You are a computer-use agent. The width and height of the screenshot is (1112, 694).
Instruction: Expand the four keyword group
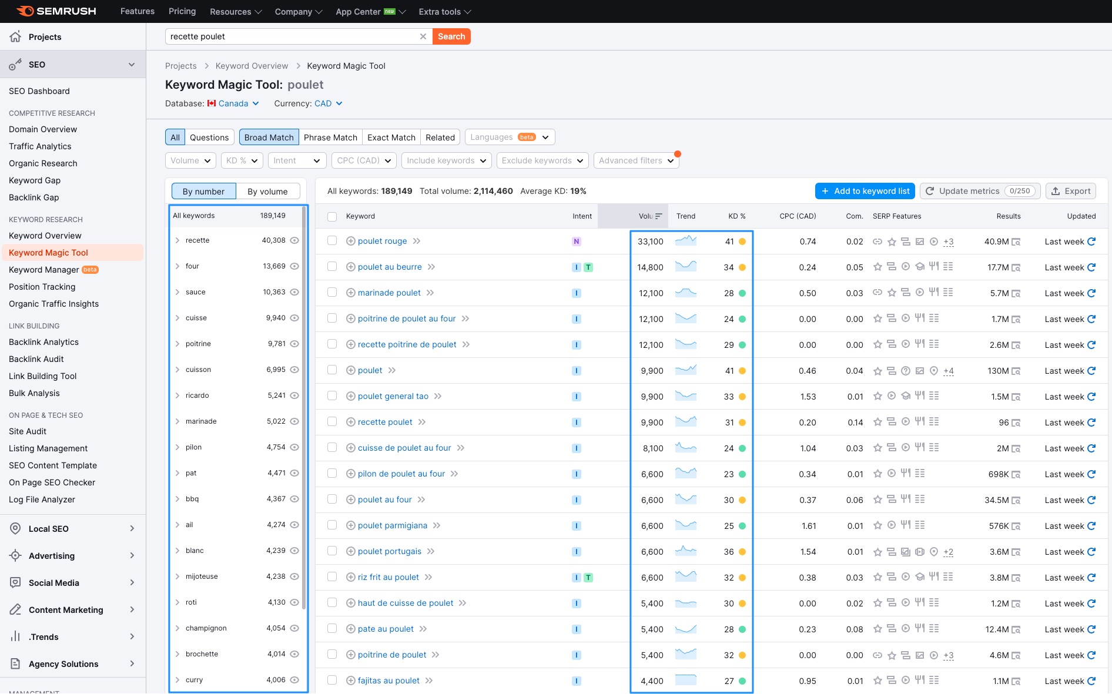click(177, 266)
